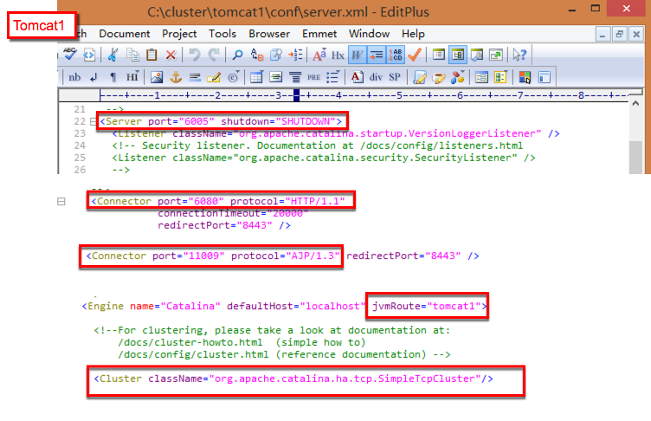This screenshot has width=651, height=421.
Task: Open the form controls dropdown
Action: point(501,77)
